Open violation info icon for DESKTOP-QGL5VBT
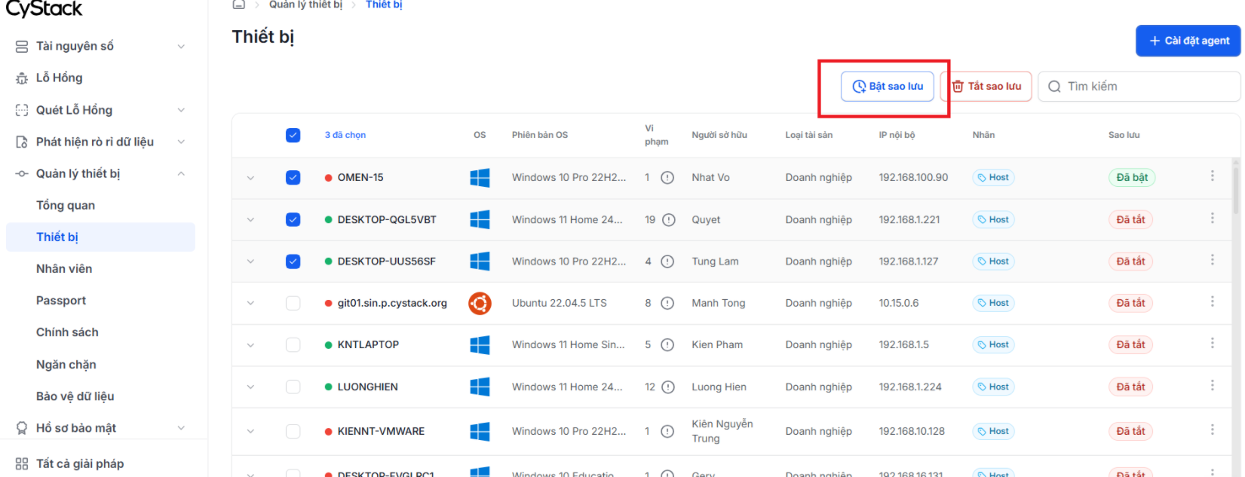1245x477 pixels. tap(669, 220)
